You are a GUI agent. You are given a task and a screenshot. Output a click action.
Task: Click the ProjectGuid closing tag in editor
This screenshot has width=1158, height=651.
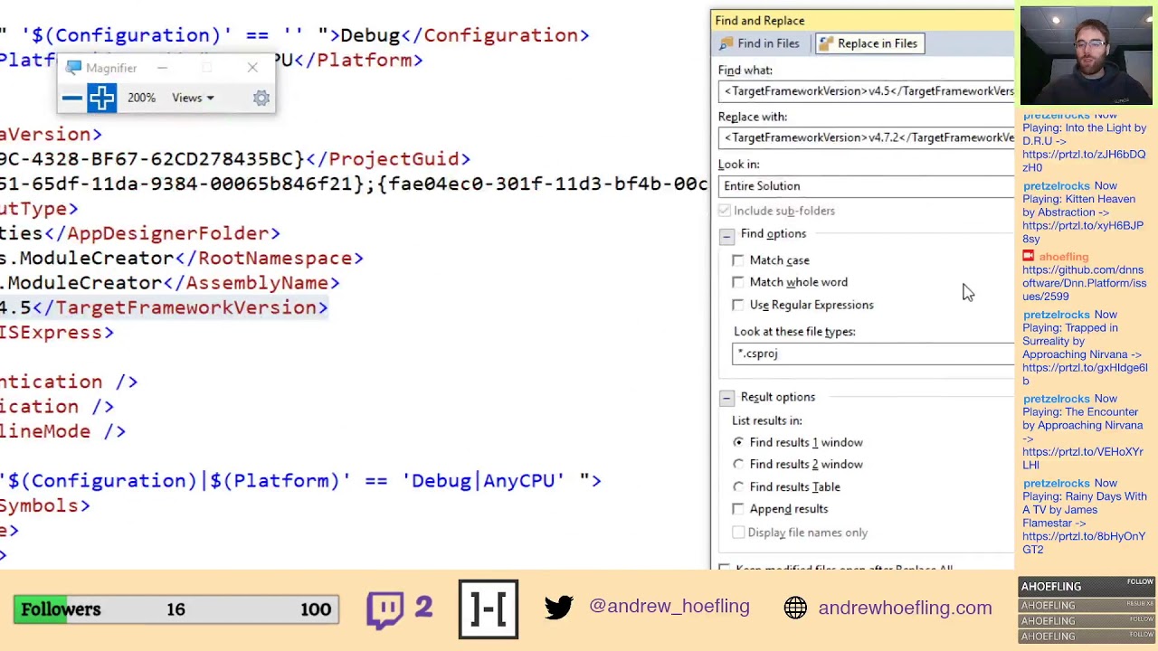tap(388, 159)
